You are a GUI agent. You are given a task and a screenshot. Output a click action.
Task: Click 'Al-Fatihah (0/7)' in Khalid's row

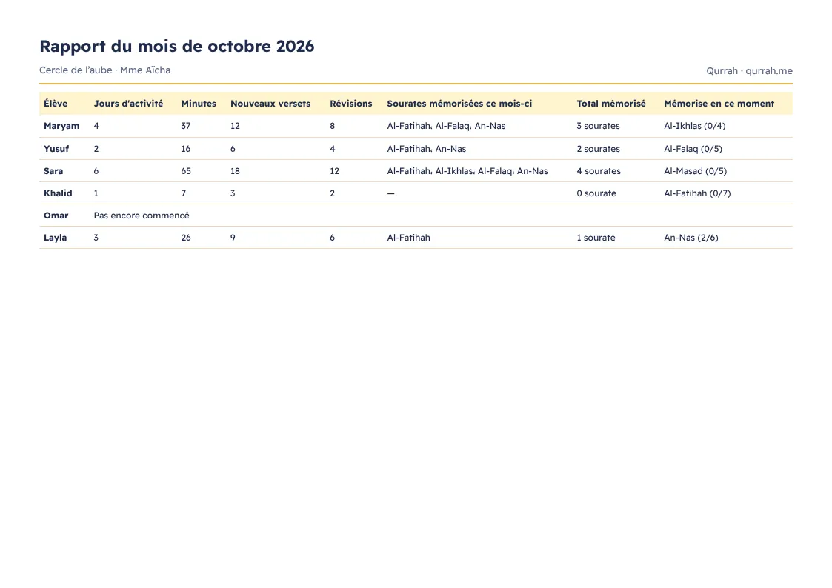pos(697,193)
